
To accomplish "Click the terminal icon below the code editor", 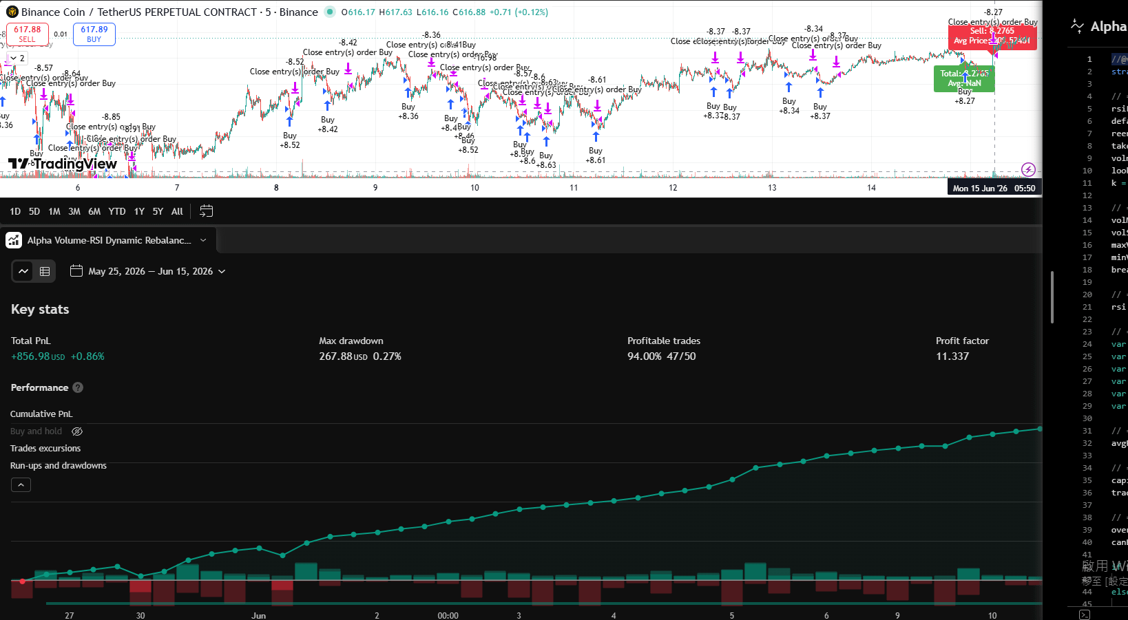I will point(1085,614).
